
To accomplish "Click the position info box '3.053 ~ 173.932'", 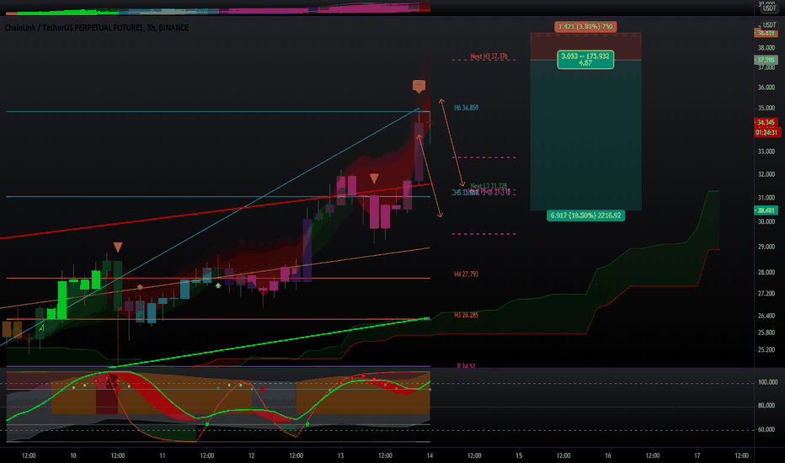I will [x=585, y=59].
